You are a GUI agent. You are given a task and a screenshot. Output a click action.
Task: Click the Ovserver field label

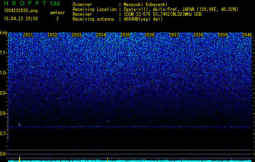point(82,4)
